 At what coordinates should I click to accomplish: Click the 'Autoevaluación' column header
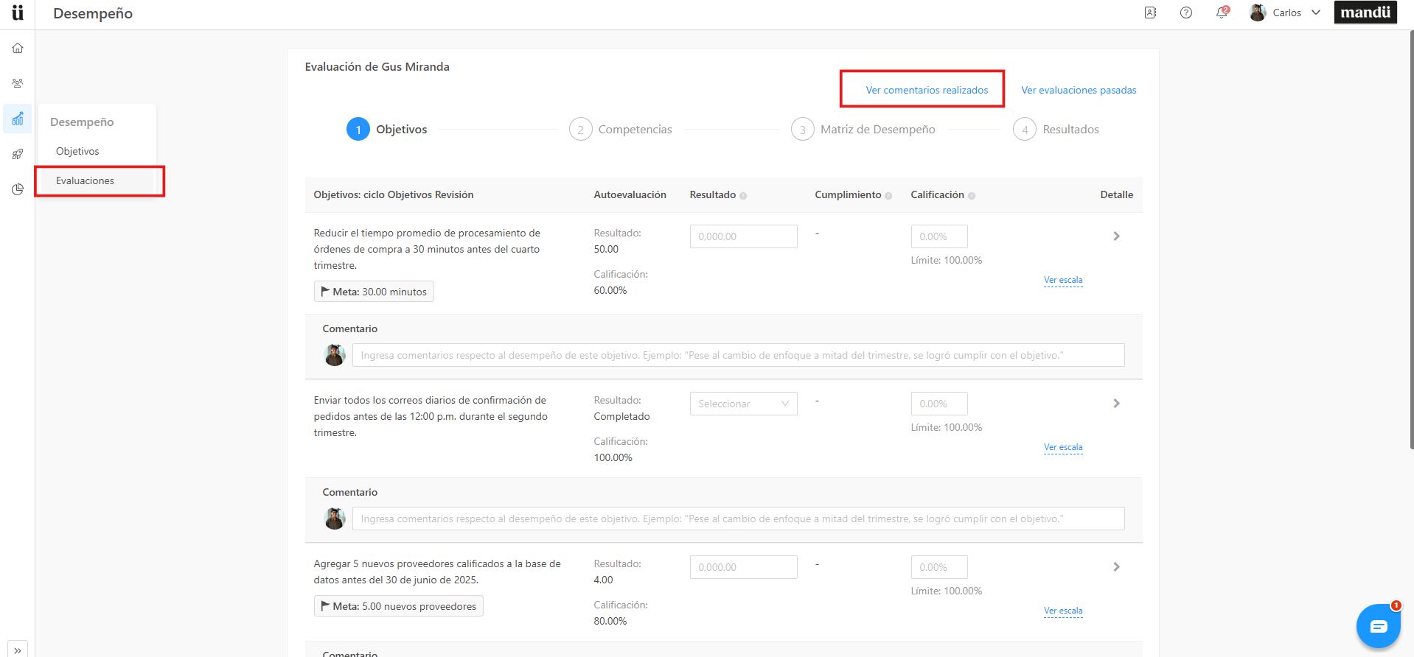coord(630,194)
